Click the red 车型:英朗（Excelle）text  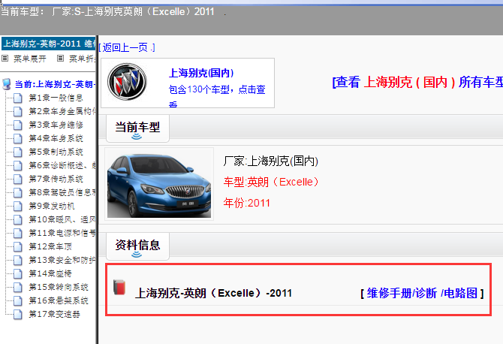pyautogui.click(x=271, y=182)
